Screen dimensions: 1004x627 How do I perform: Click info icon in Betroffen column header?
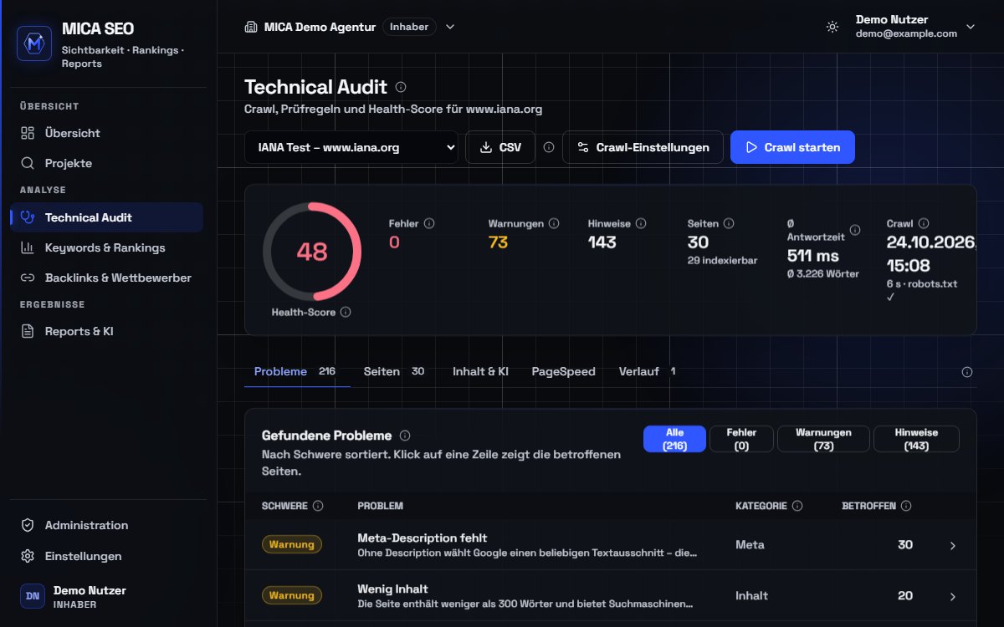tap(906, 506)
